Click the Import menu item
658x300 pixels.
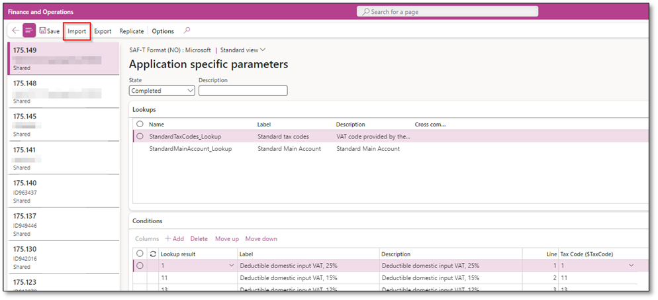pos(77,31)
